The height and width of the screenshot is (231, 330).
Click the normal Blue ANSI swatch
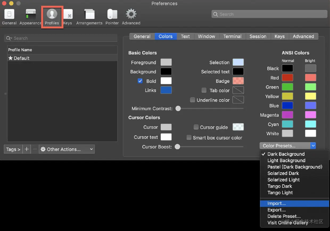[x=287, y=105]
